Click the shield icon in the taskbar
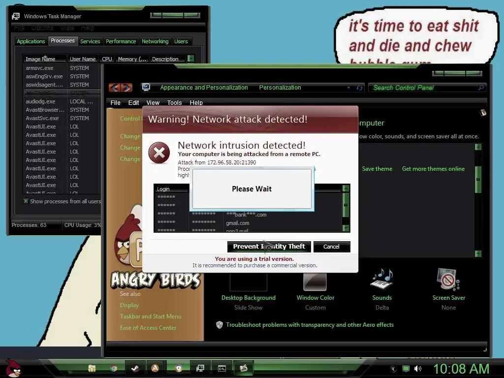The height and width of the screenshot is (378, 504). [178, 368]
